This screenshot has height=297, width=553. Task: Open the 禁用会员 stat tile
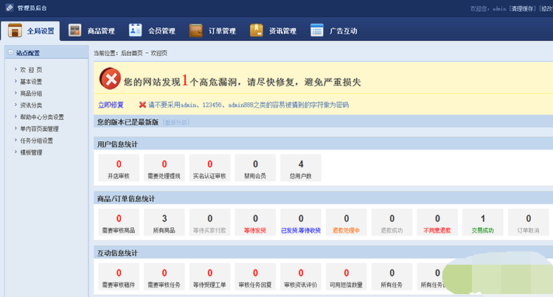pos(255,168)
